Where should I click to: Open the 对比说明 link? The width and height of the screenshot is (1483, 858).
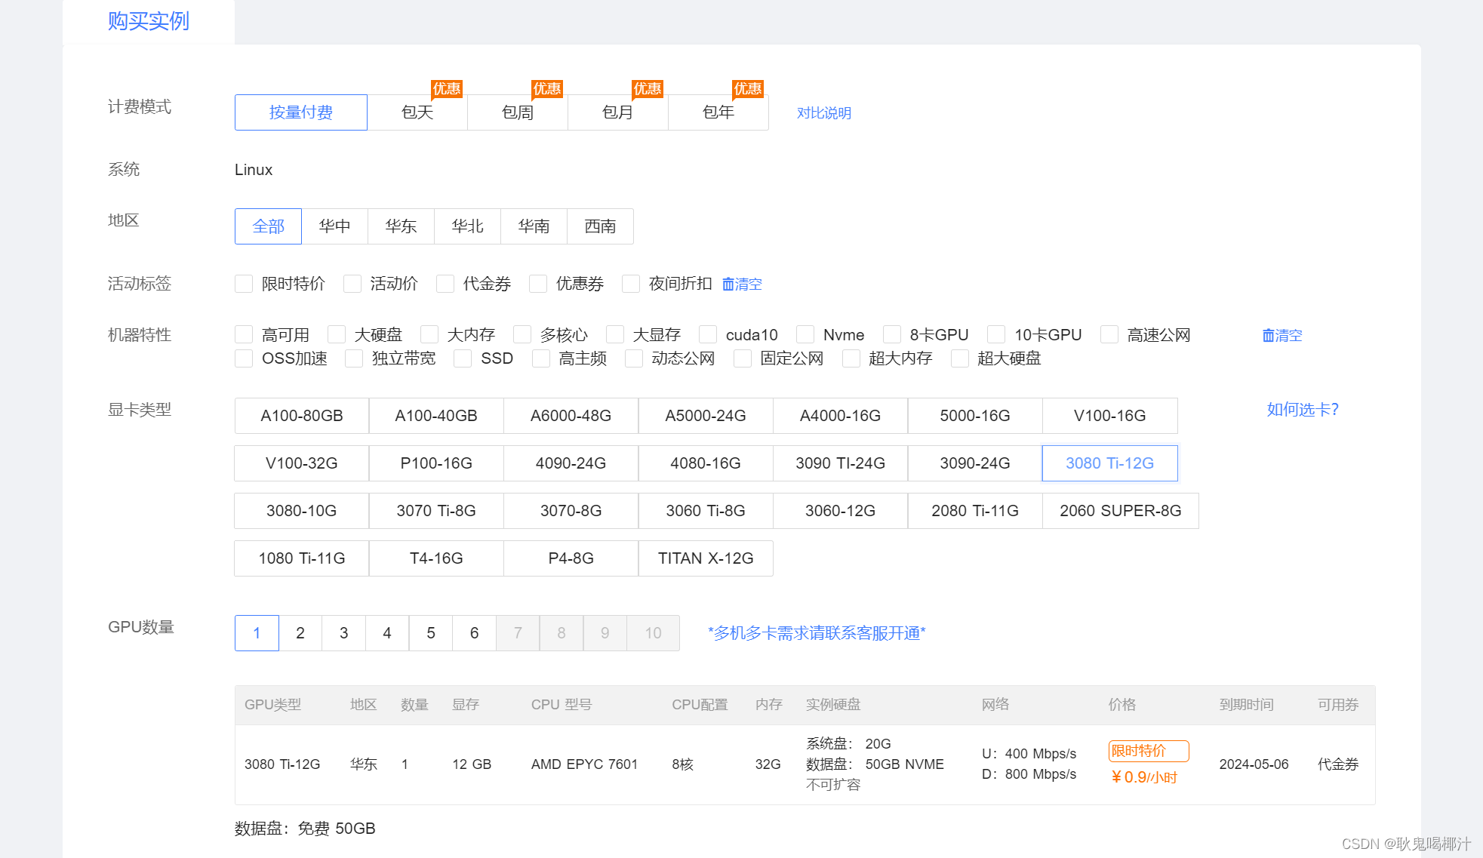tap(823, 112)
